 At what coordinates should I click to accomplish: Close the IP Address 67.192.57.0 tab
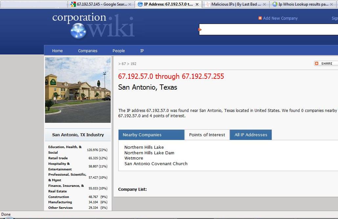click(x=197, y=4)
